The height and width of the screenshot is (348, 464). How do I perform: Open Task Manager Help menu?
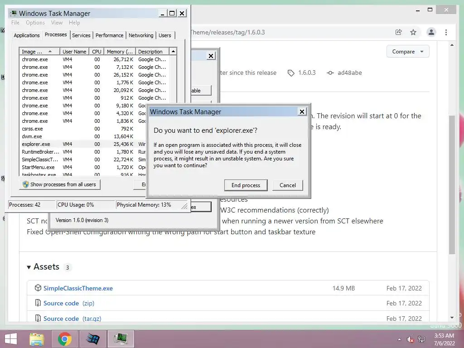click(74, 23)
